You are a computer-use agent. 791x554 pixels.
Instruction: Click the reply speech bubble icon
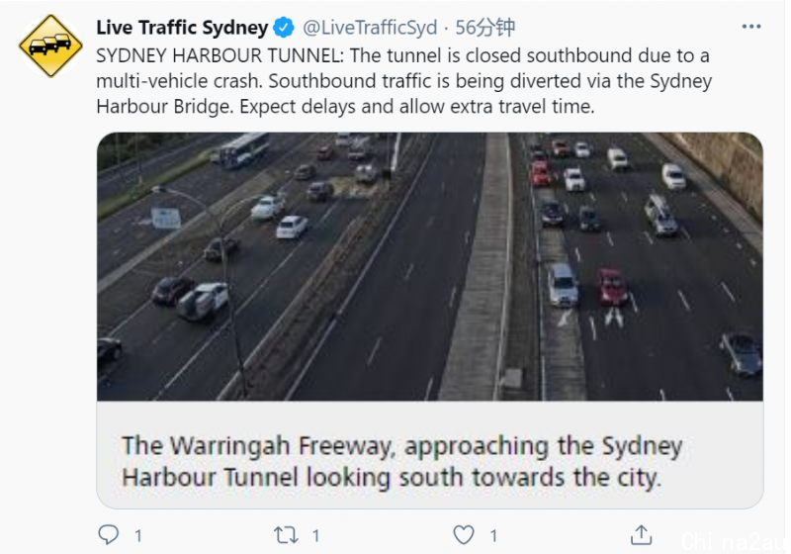108,535
